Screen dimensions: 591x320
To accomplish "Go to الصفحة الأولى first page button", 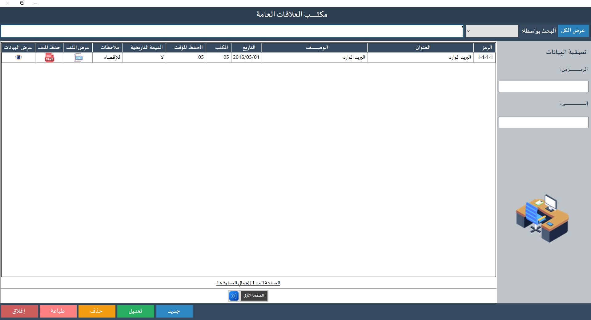I will coord(254,296).
